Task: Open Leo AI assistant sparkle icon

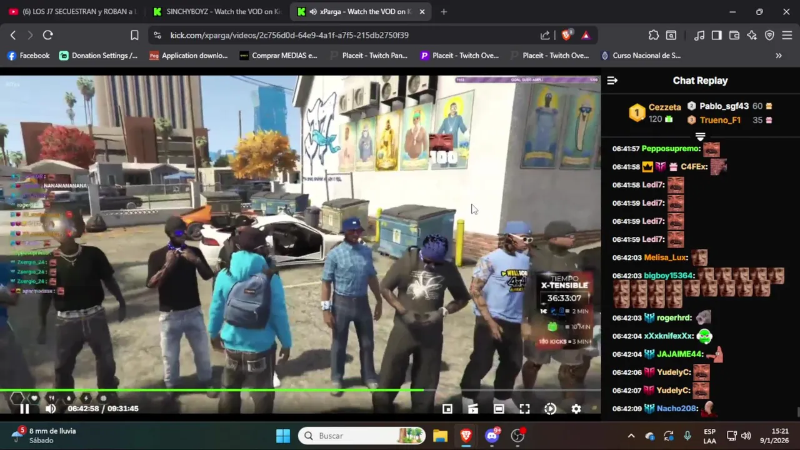Action: coord(752,36)
